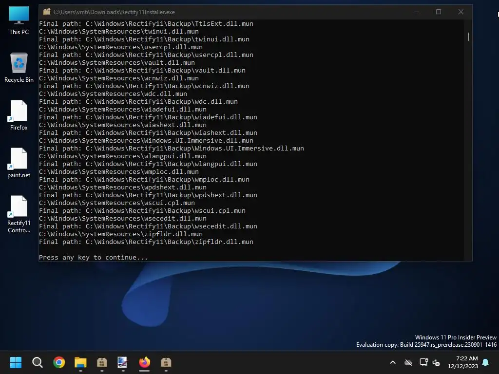The width and height of the screenshot is (499, 374).
Task: Open taskbar Search
Action: [x=37, y=362]
